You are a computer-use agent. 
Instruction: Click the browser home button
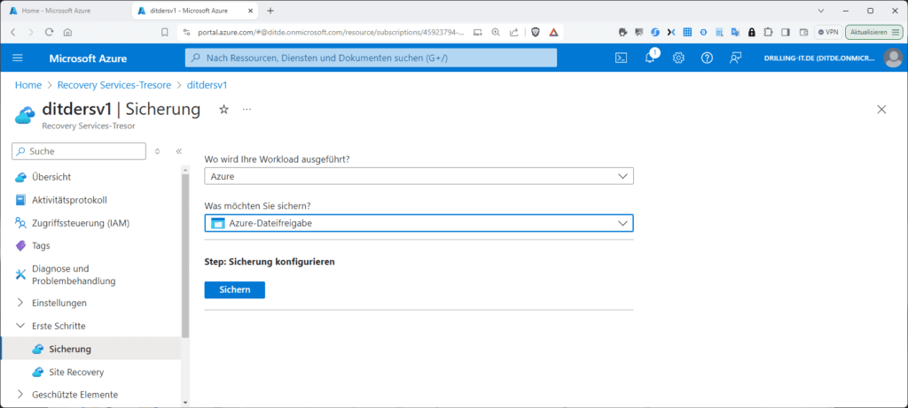67,33
